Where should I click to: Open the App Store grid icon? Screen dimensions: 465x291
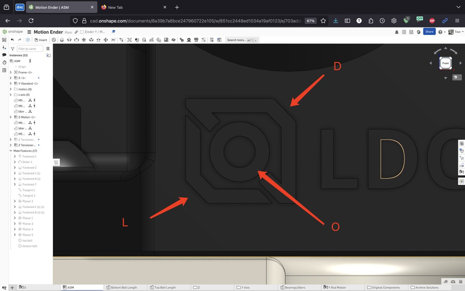click(x=411, y=32)
